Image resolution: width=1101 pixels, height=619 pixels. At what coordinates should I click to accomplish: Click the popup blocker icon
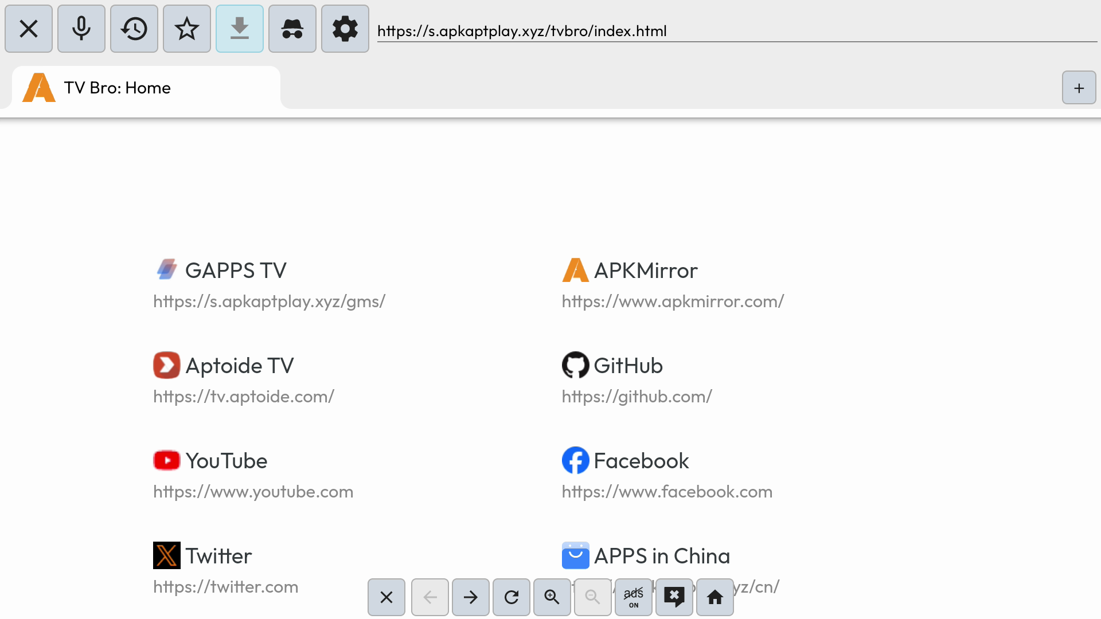point(674,597)
